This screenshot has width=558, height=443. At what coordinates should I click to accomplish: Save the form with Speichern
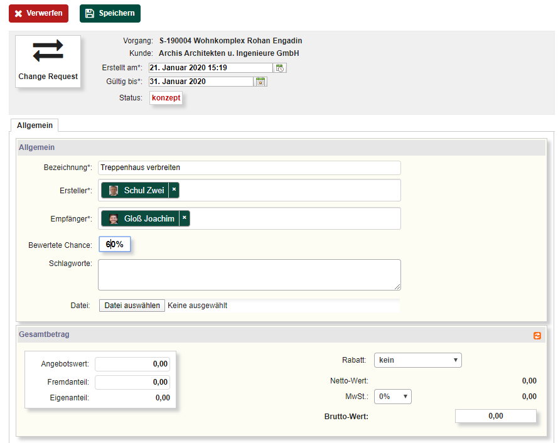pos(110,13)
